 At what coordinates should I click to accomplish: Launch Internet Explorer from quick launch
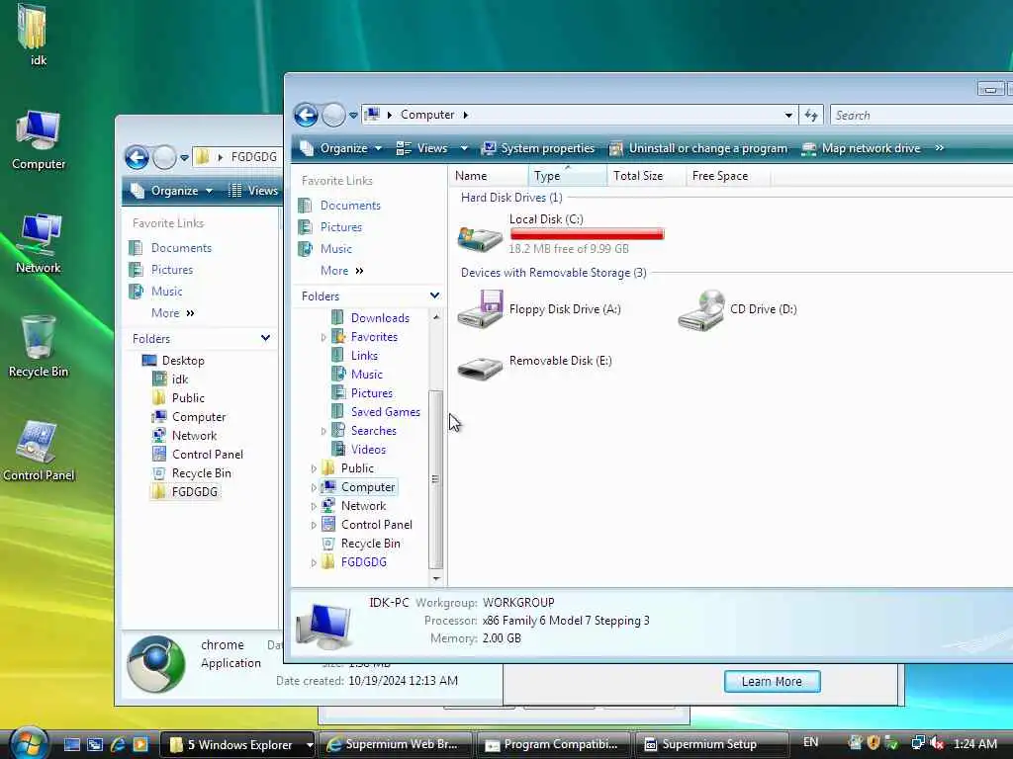(118, 744)
